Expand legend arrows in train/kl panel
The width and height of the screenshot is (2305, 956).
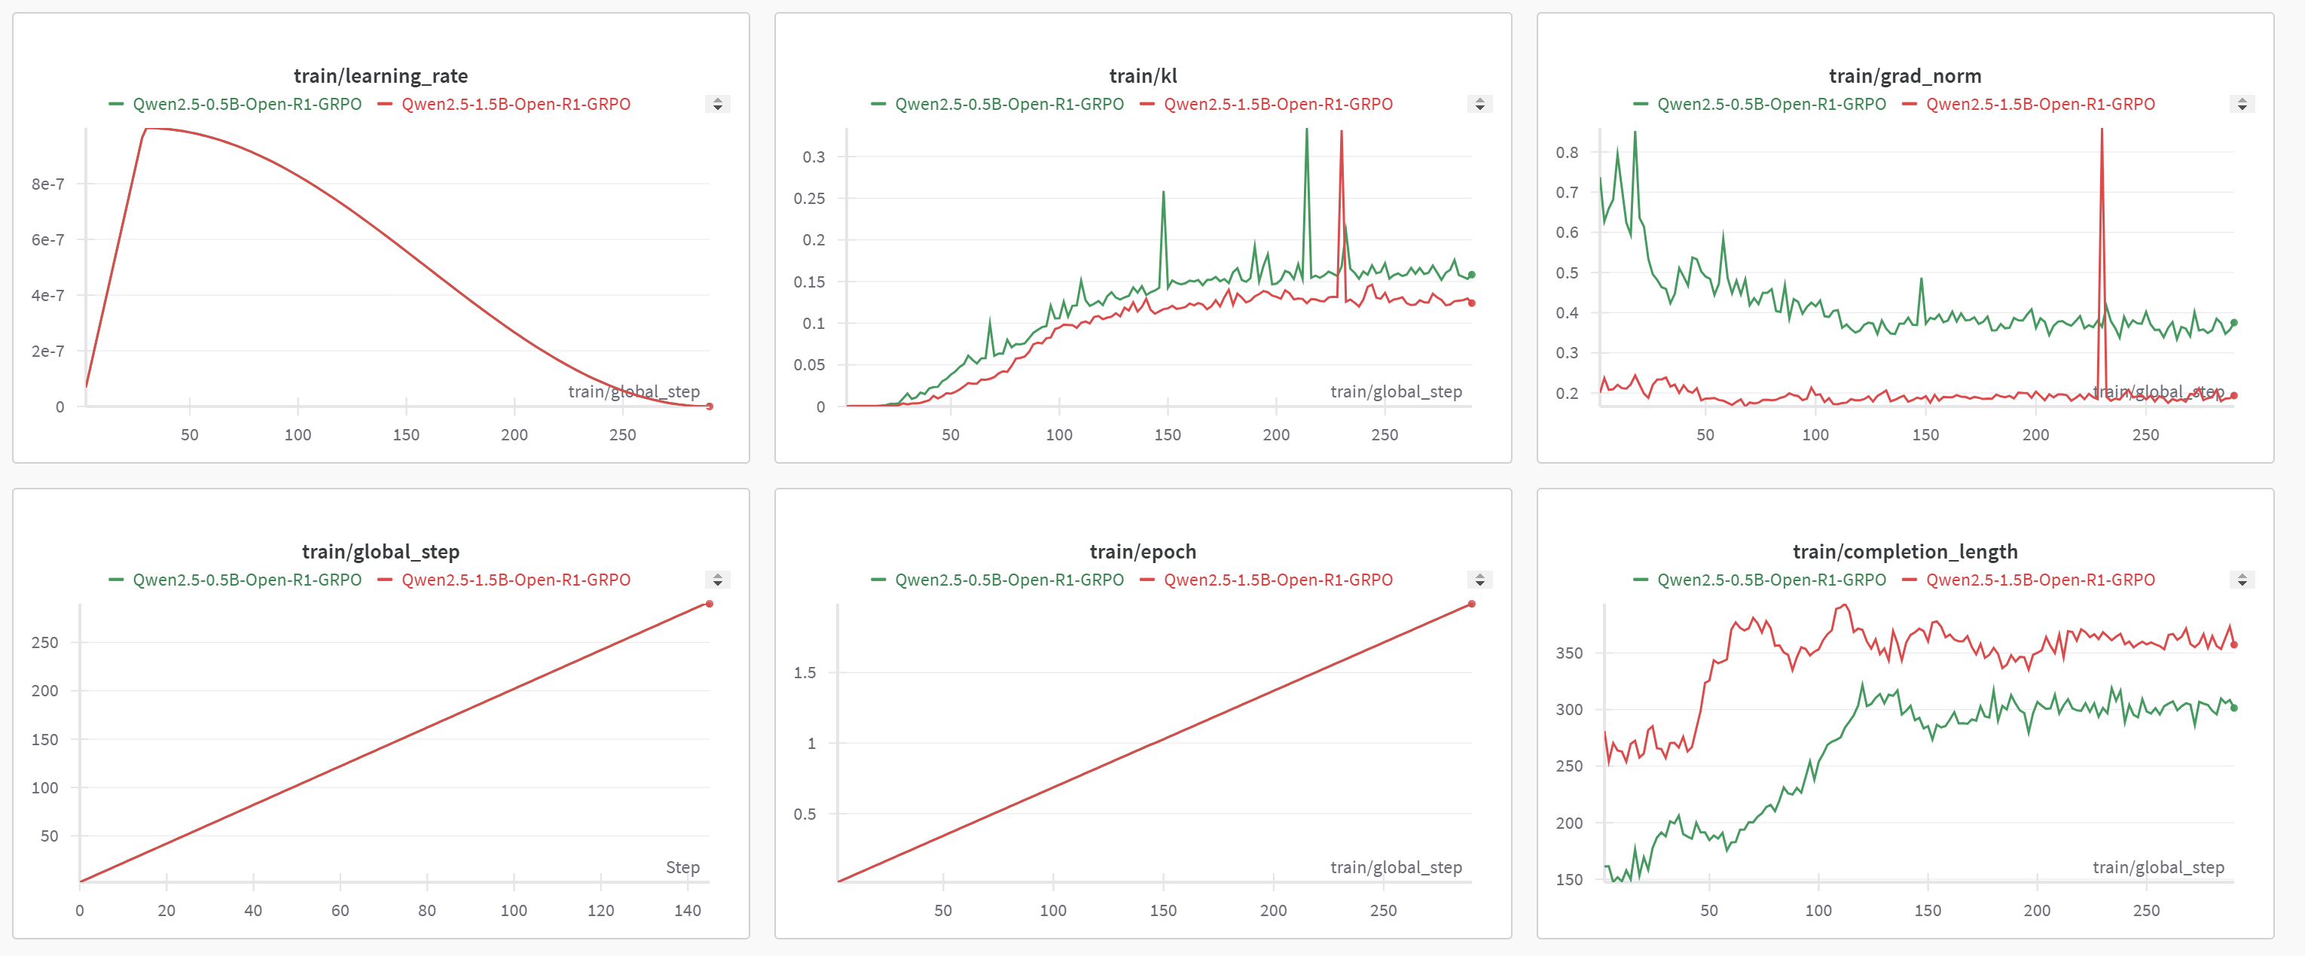(x=1480, y=105)
